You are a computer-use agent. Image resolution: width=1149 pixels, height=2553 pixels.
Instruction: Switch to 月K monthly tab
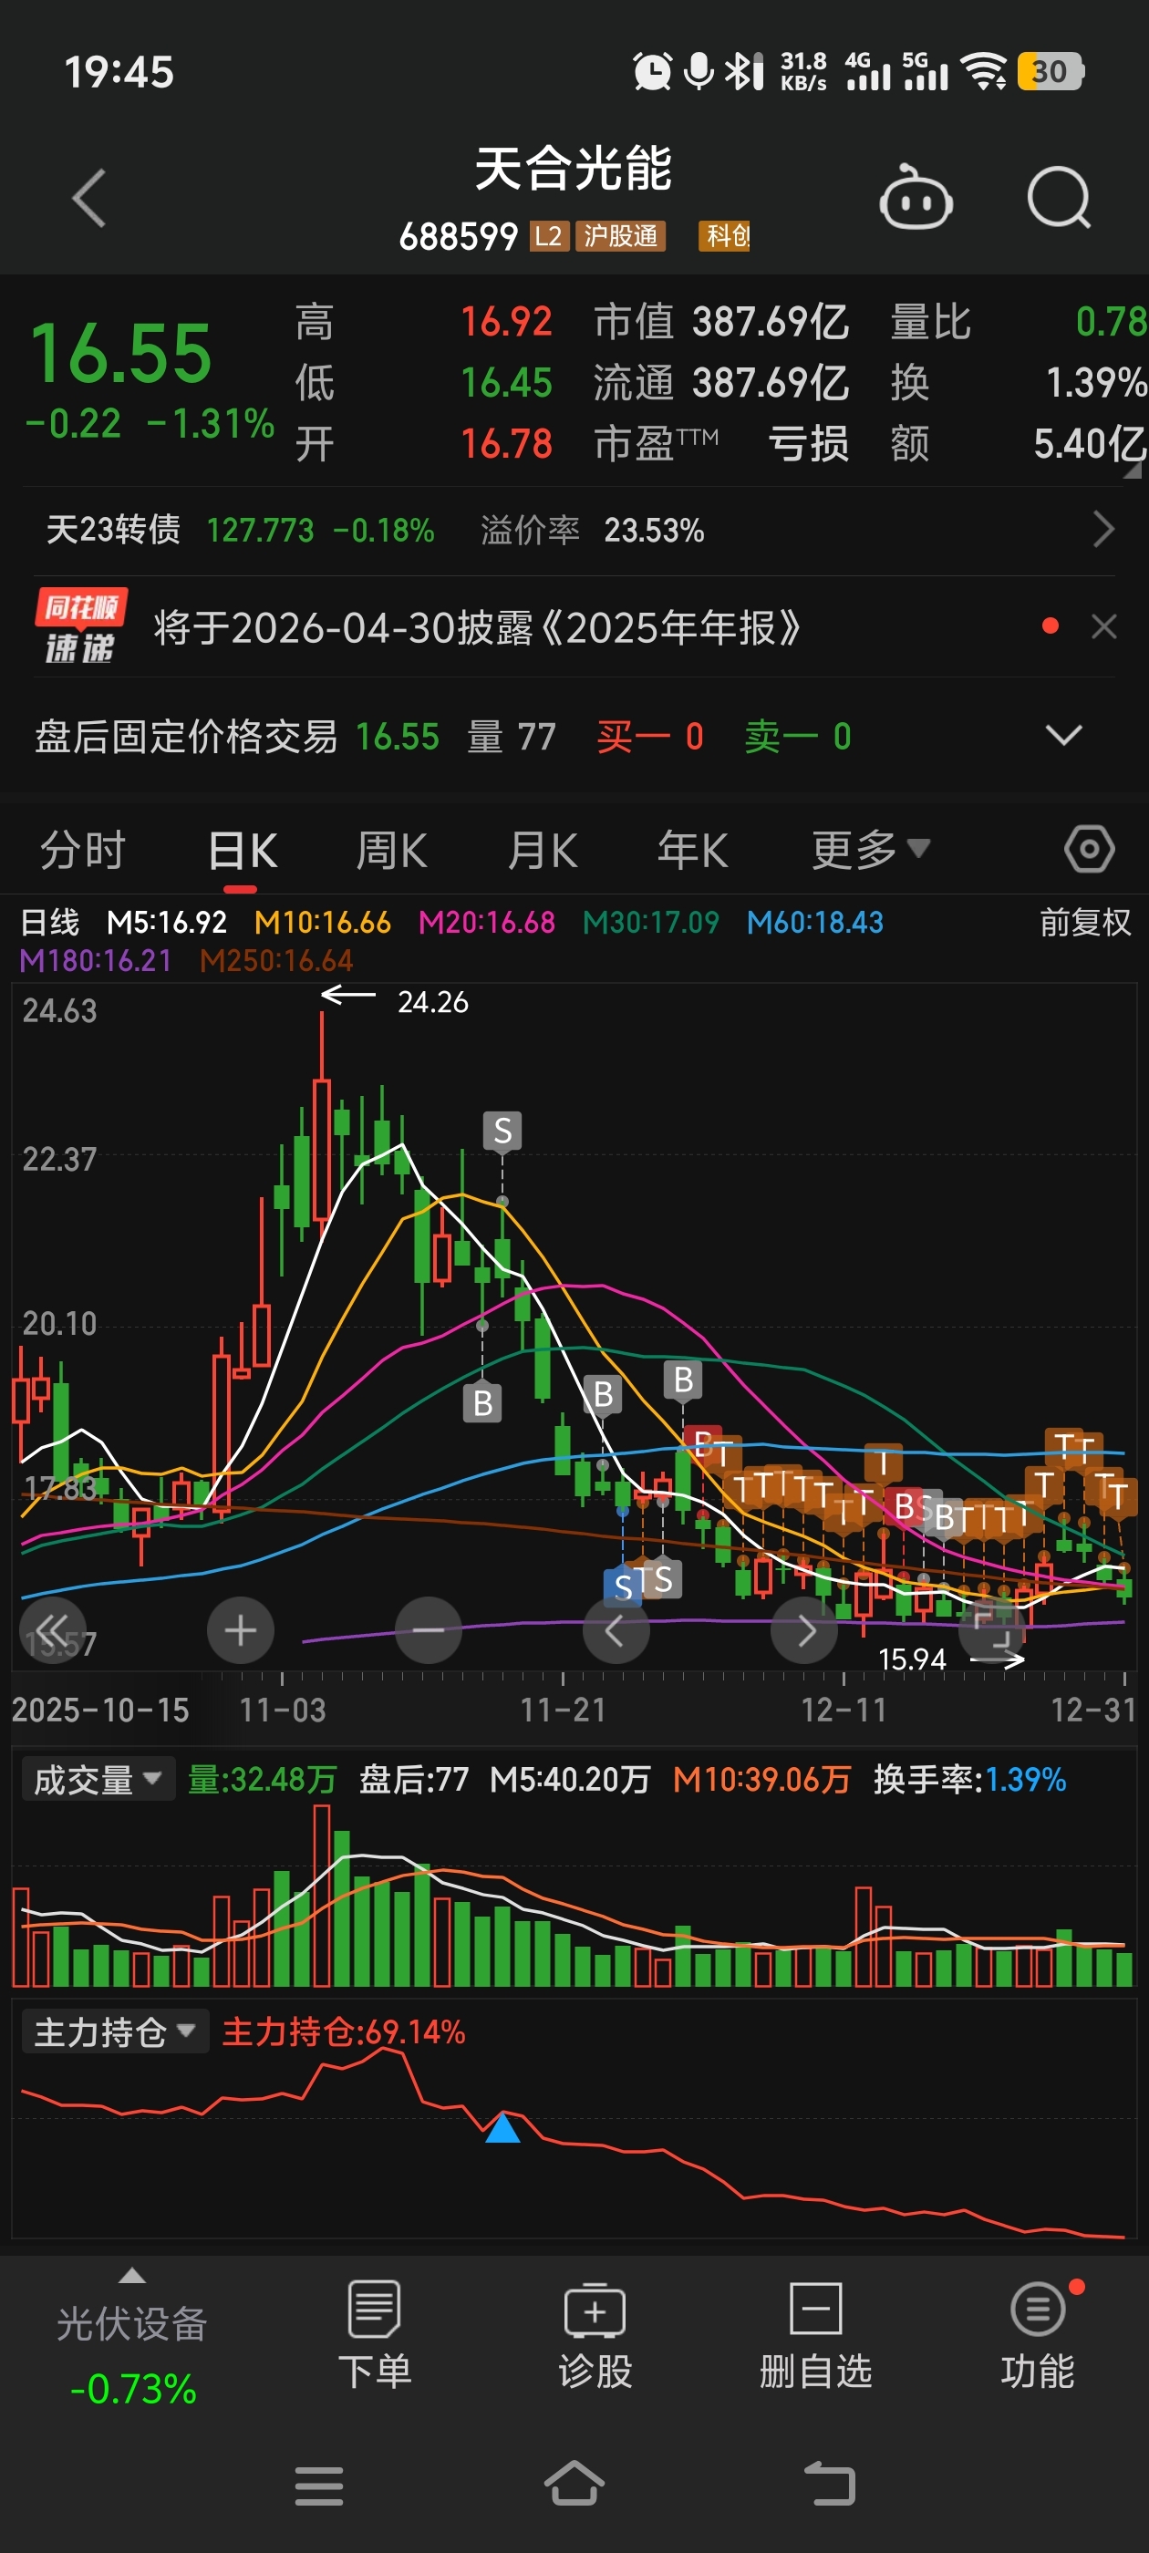(543, 851)
